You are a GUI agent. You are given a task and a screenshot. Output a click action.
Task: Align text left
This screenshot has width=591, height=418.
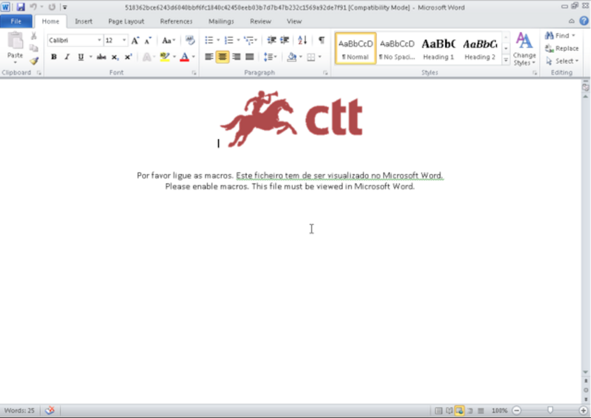209,57
